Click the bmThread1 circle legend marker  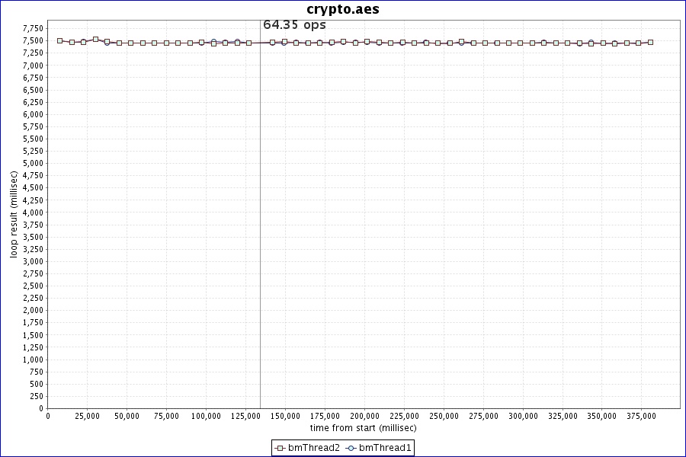351,448
